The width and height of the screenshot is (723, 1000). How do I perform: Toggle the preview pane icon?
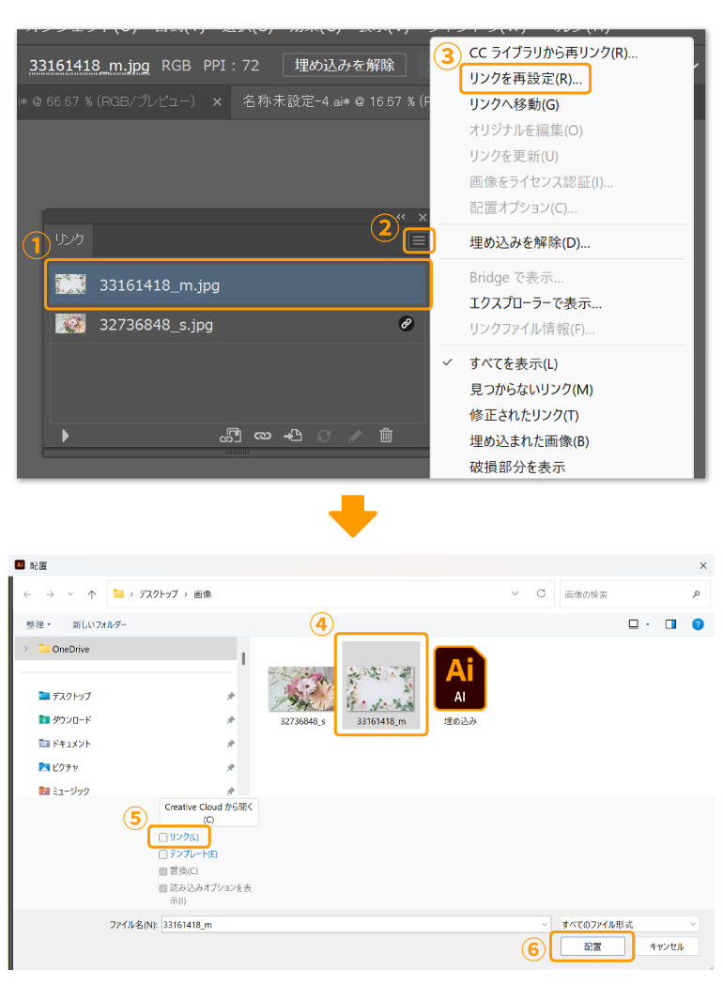pos(670,624)
